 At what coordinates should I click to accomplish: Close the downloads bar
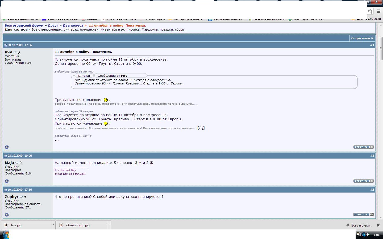click(x=378, y=225)
